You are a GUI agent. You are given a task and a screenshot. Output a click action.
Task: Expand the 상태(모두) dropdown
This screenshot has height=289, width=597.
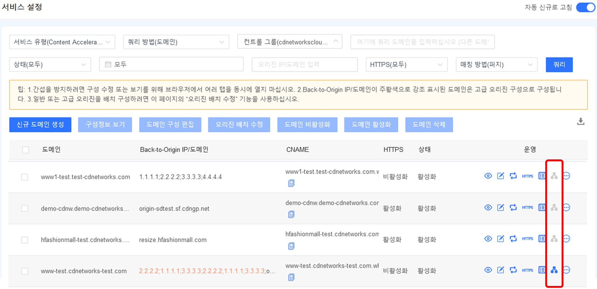coord(50,65)
